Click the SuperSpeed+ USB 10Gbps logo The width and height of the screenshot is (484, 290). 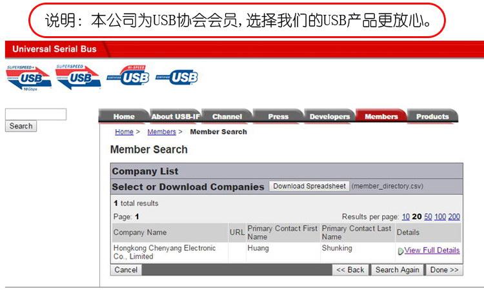28,78
